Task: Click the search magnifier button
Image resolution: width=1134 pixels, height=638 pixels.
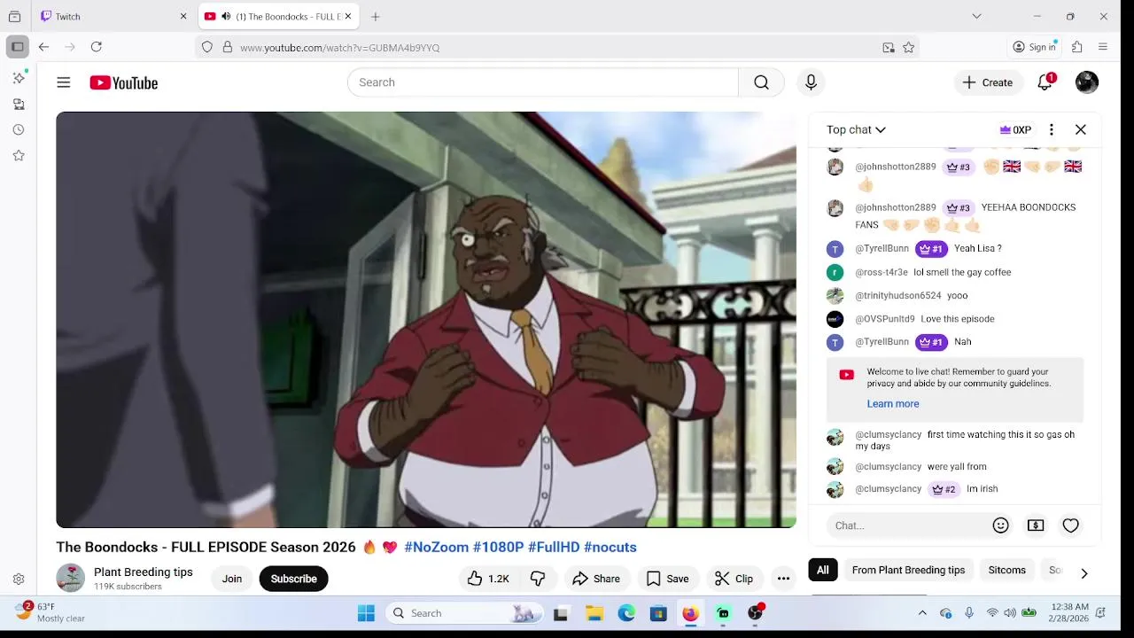Action: tap(761, 82)
